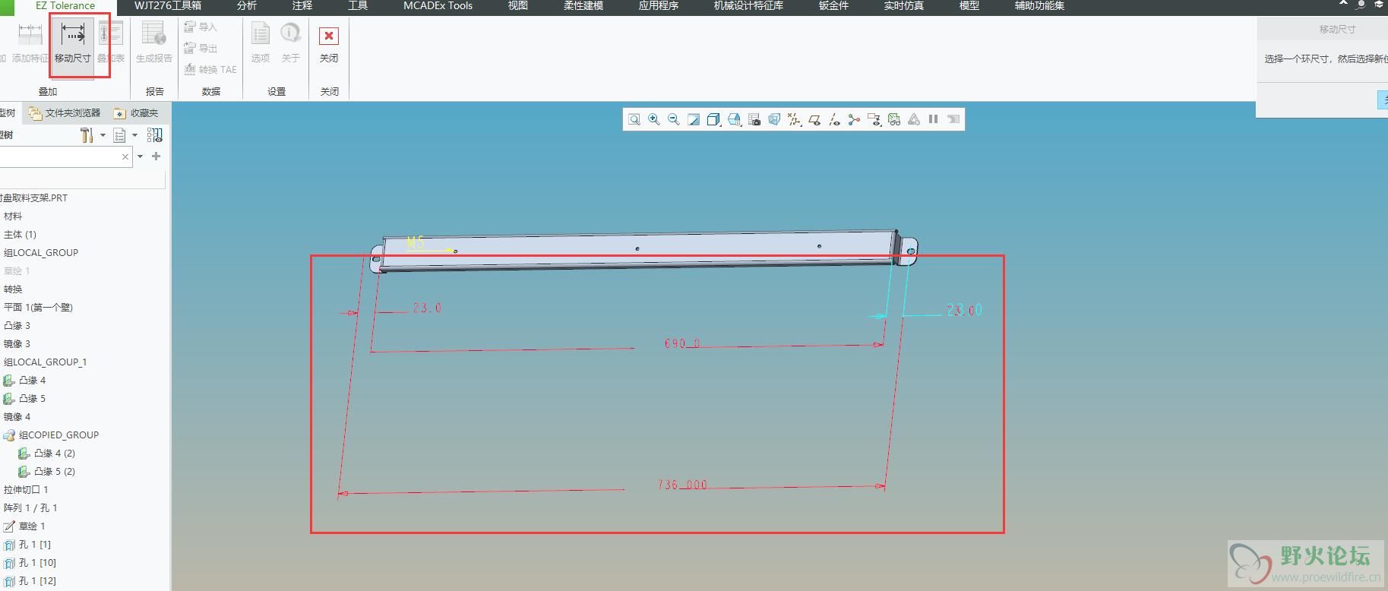The height and width of the screenshot is (591, 1388).
Task: Select 组LOCAL_GROUP tree item
Action: [41, 253]
